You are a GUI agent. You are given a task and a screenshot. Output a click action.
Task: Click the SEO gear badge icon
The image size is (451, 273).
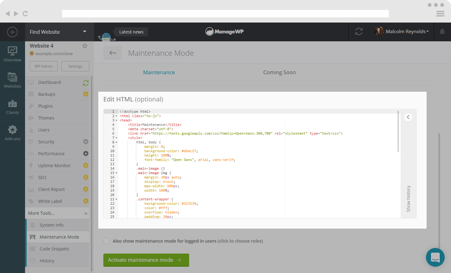point(86,177)
